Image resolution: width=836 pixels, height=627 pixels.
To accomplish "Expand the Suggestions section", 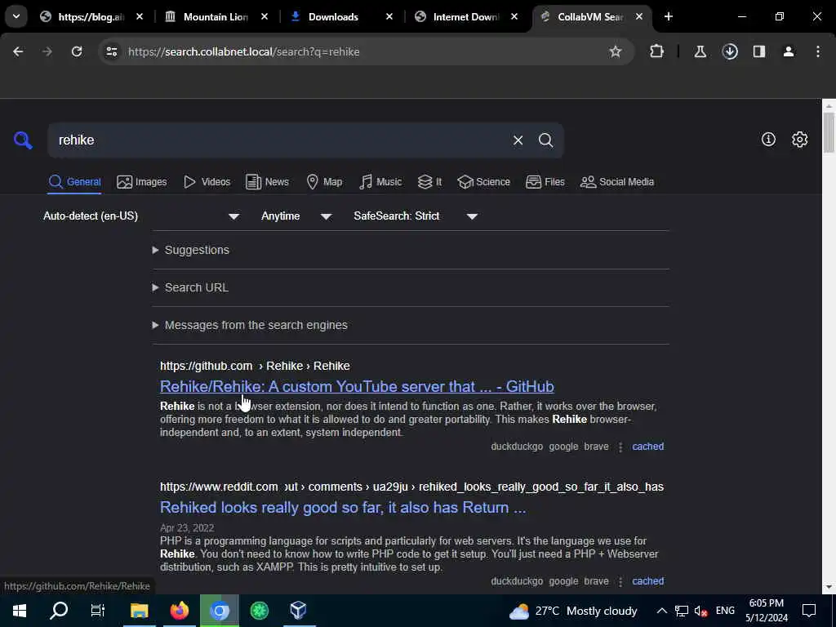I will 191,250.
